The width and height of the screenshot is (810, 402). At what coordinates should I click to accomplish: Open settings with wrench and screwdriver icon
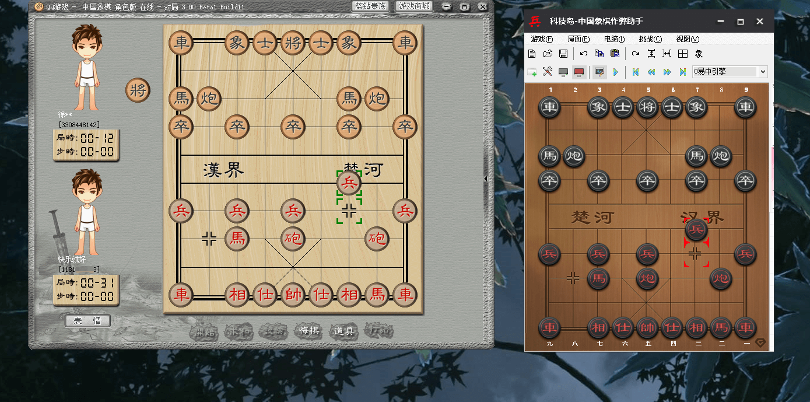coord(548,72)
